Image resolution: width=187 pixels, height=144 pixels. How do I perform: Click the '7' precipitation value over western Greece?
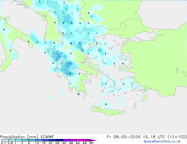[70, 64]
